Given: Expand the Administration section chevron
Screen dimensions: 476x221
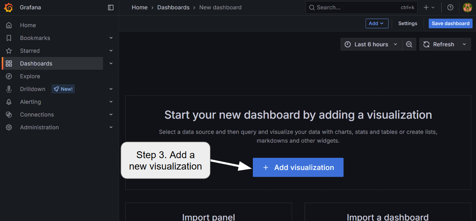Looking at the screenshot, I should [x=111, y=127].
